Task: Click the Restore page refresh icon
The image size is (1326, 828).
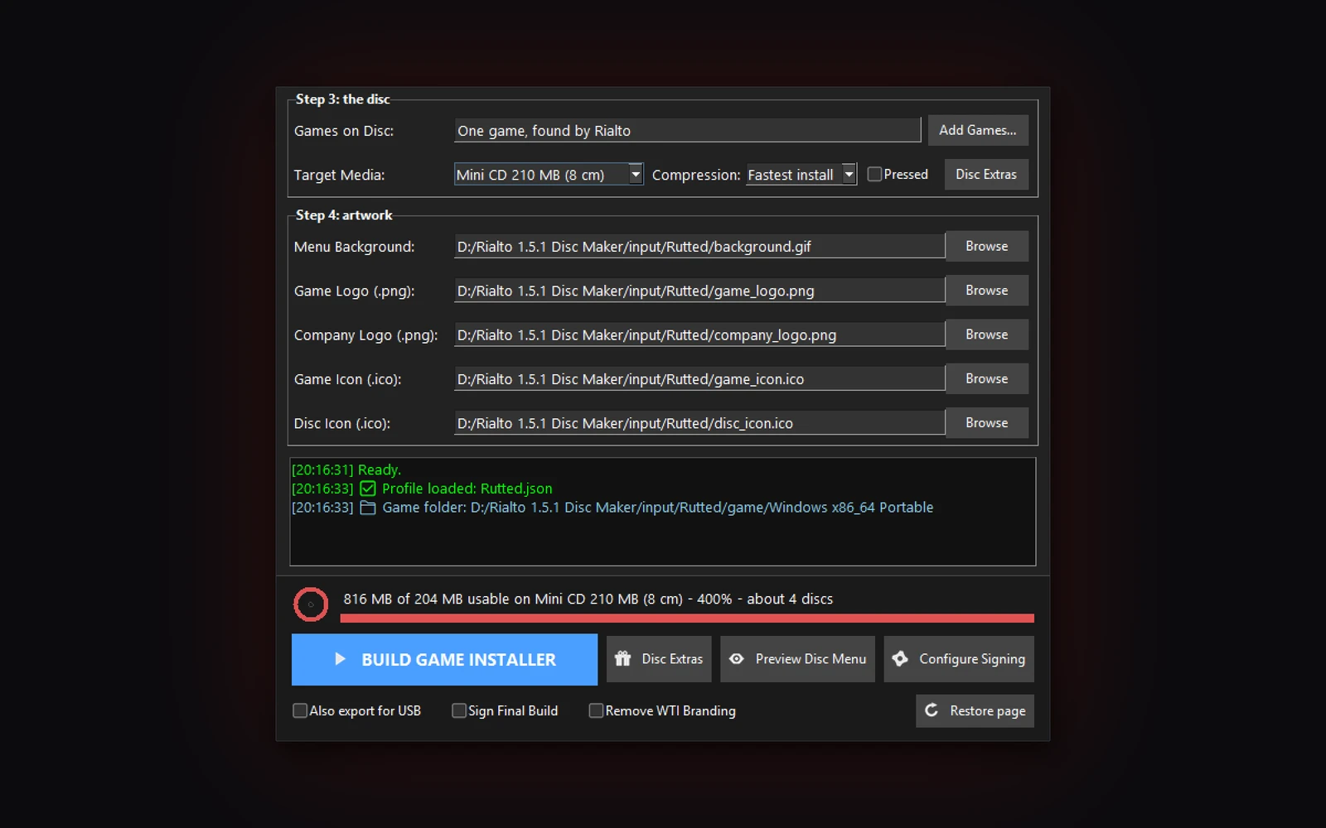Action: [932, 710]
